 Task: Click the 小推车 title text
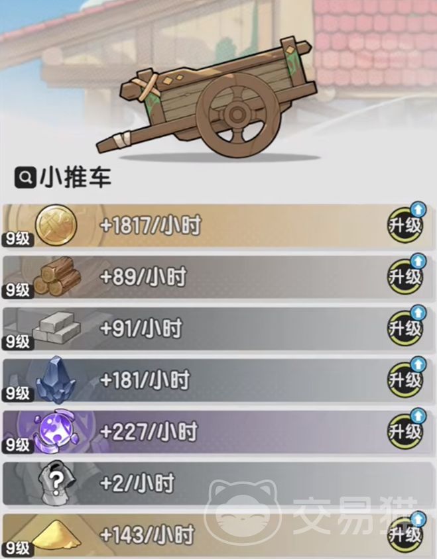(76, 178)
